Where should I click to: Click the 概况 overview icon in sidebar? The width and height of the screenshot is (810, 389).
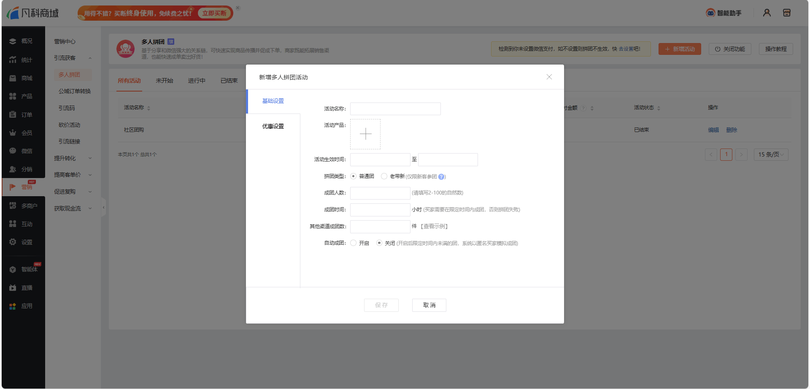click(x=13, y=41)
